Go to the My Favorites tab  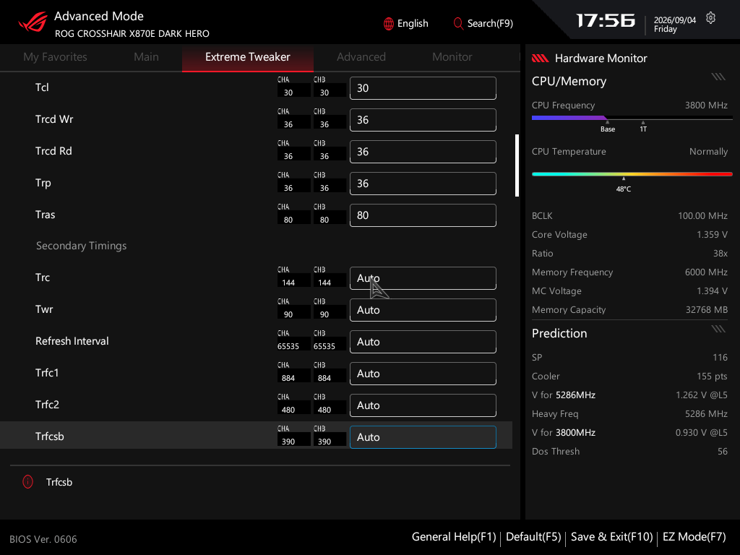[x=55, y=57]
